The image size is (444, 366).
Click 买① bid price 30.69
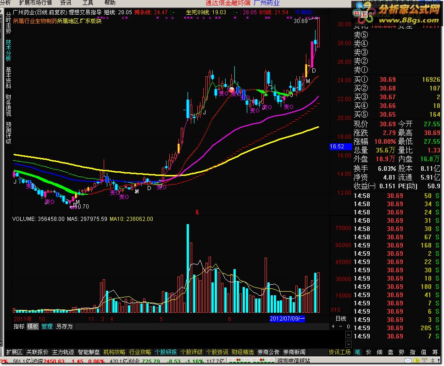coord(388,79)
